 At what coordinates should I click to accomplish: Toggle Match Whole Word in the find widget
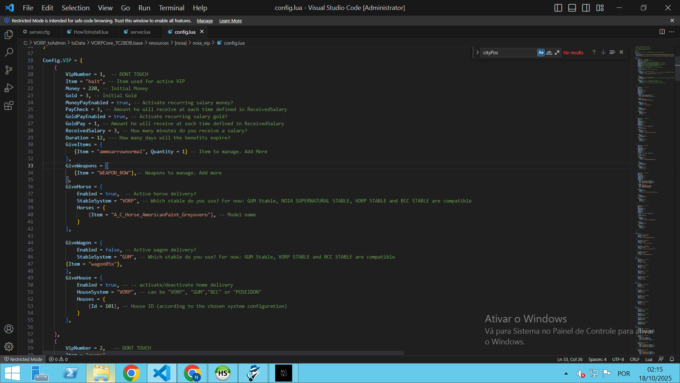tap(549, 52)
